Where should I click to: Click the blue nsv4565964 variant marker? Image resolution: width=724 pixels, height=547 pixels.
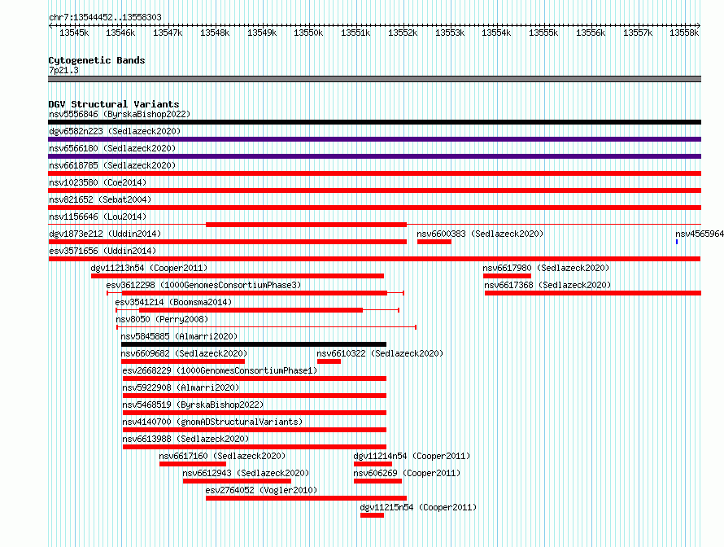pos(677,242)
